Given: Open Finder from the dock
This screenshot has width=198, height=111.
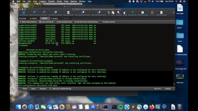Looking at the screenshot, I should (x=19, y=107).
